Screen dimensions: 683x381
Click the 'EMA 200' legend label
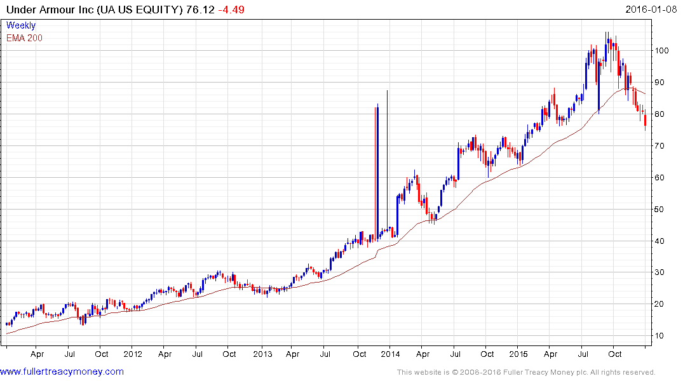(24, 38)
